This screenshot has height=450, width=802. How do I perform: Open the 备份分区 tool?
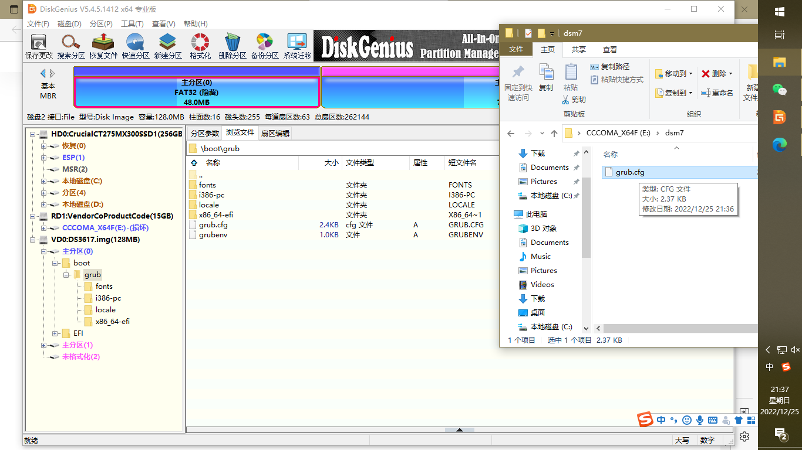point(265,44)
